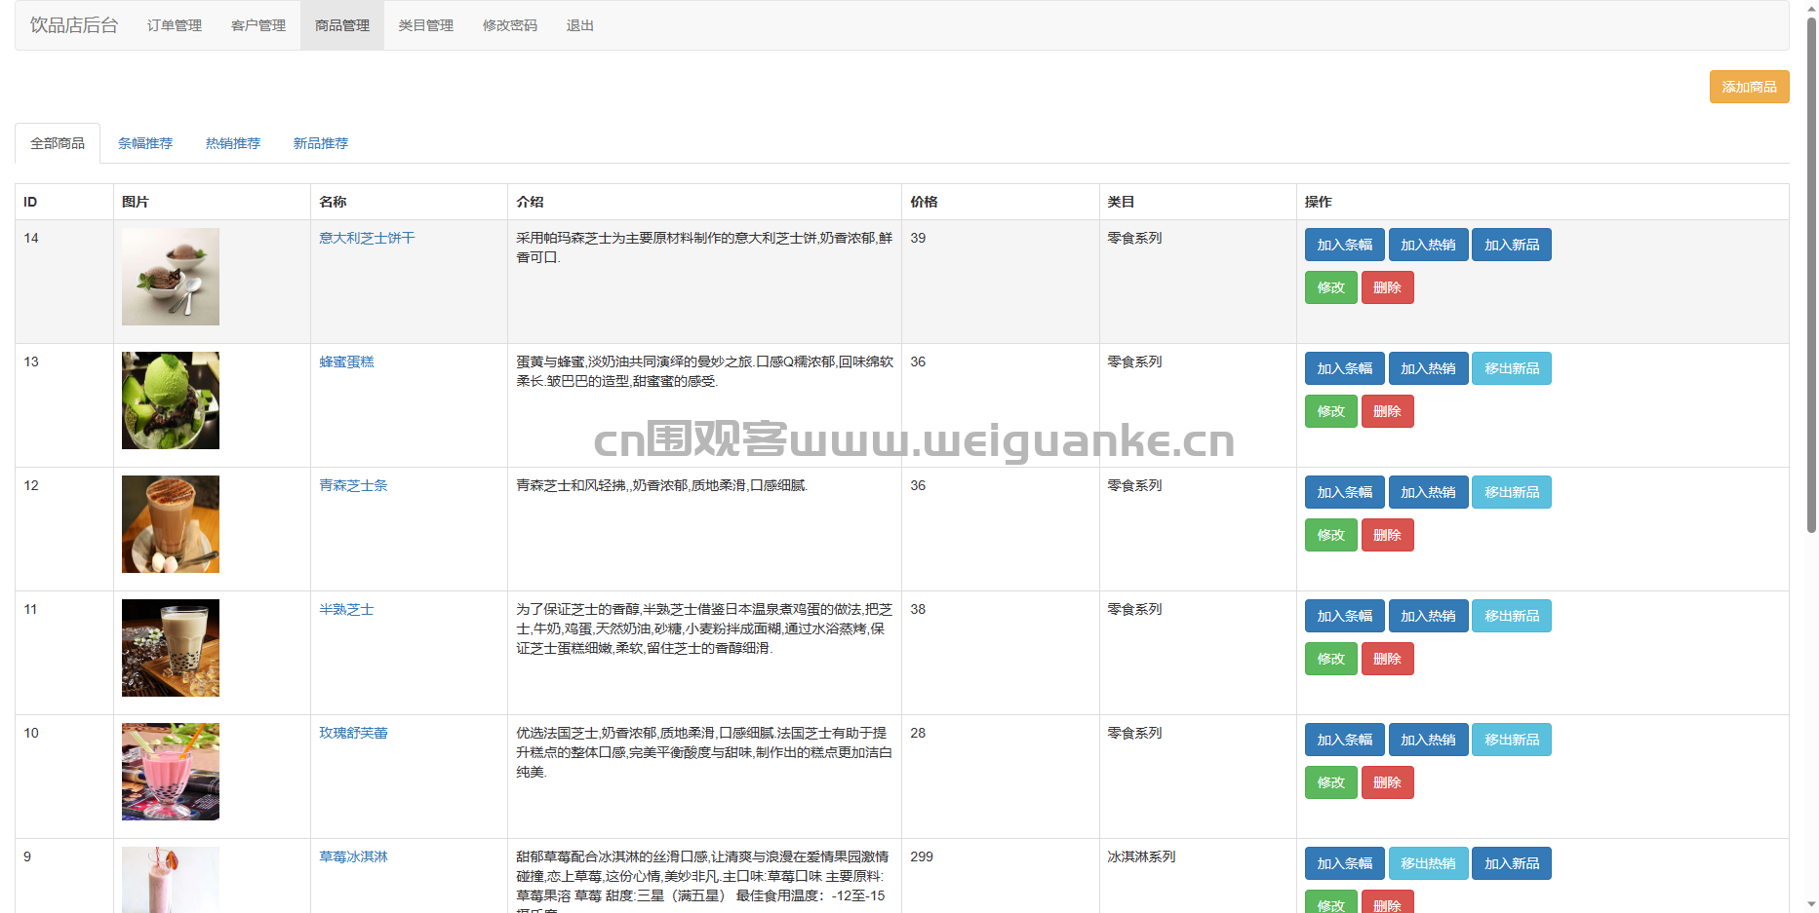Click 移出新品 for 蜂蜜蛋糕

1512,368
